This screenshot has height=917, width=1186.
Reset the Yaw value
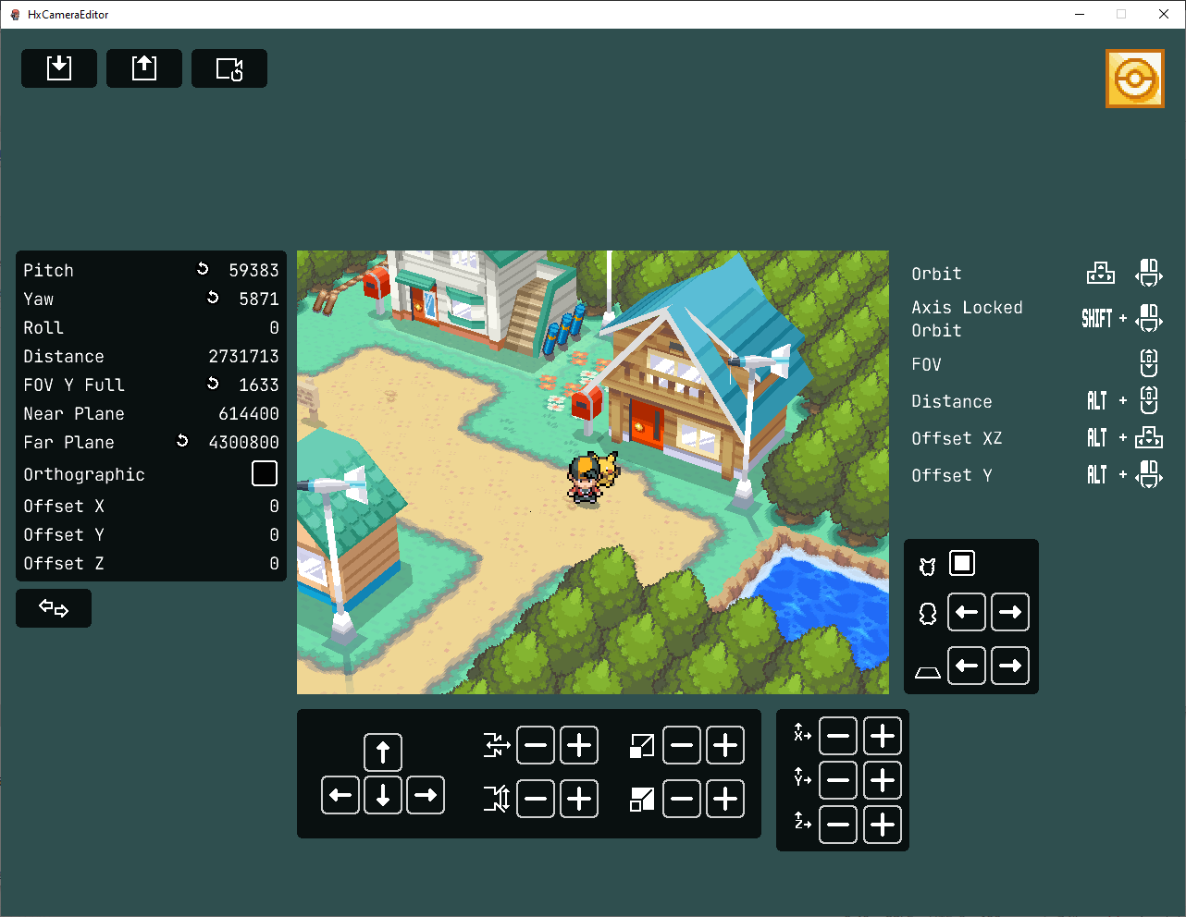[213, 298]
